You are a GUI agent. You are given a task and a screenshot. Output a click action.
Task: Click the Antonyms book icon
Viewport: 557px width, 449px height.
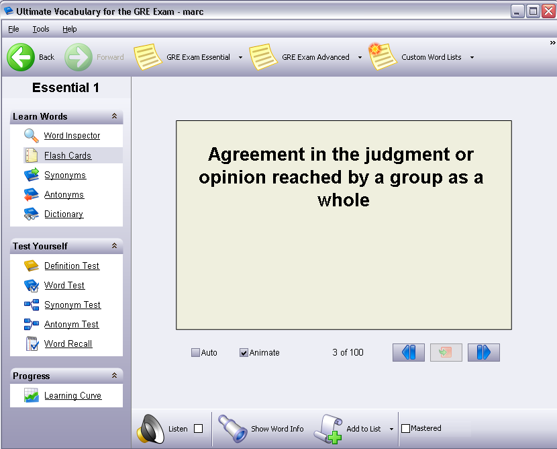32,195
